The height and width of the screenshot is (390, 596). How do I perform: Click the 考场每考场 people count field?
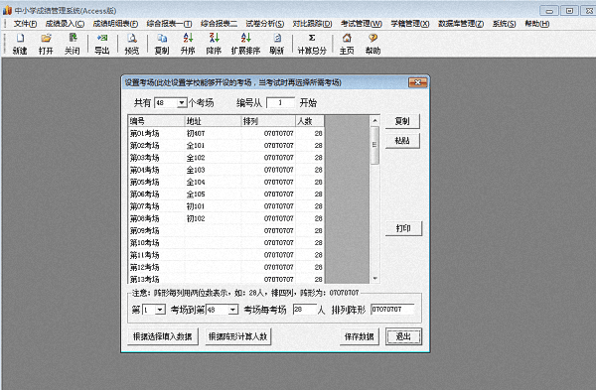click(x=305, y=310)
